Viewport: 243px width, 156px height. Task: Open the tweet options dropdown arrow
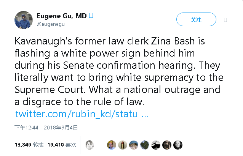[225, 20]
